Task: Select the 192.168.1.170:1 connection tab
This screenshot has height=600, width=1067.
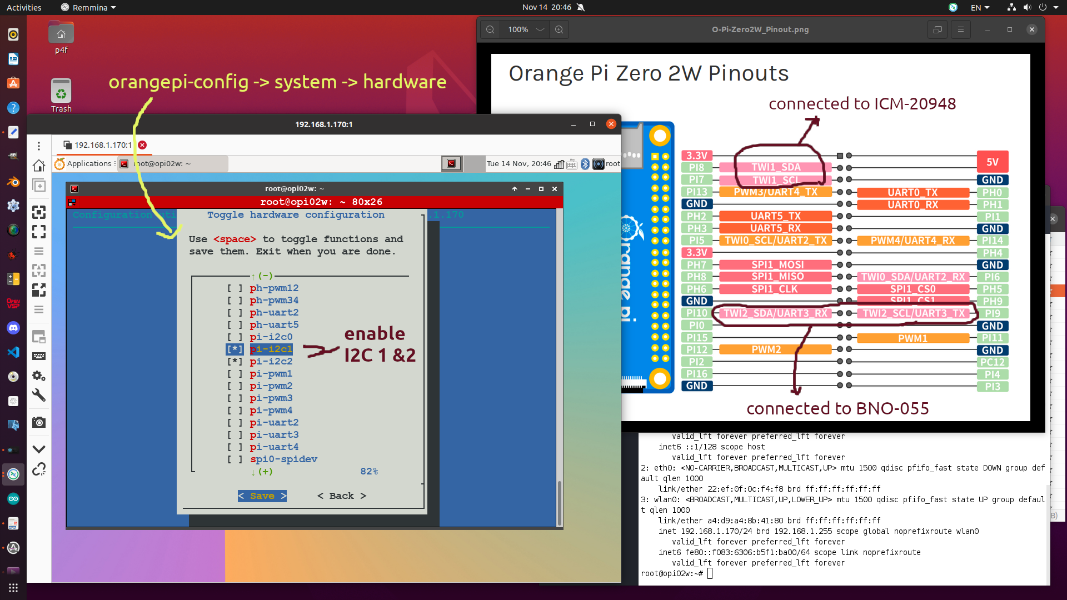Action: pyautogui.click(x=103, y=145)
